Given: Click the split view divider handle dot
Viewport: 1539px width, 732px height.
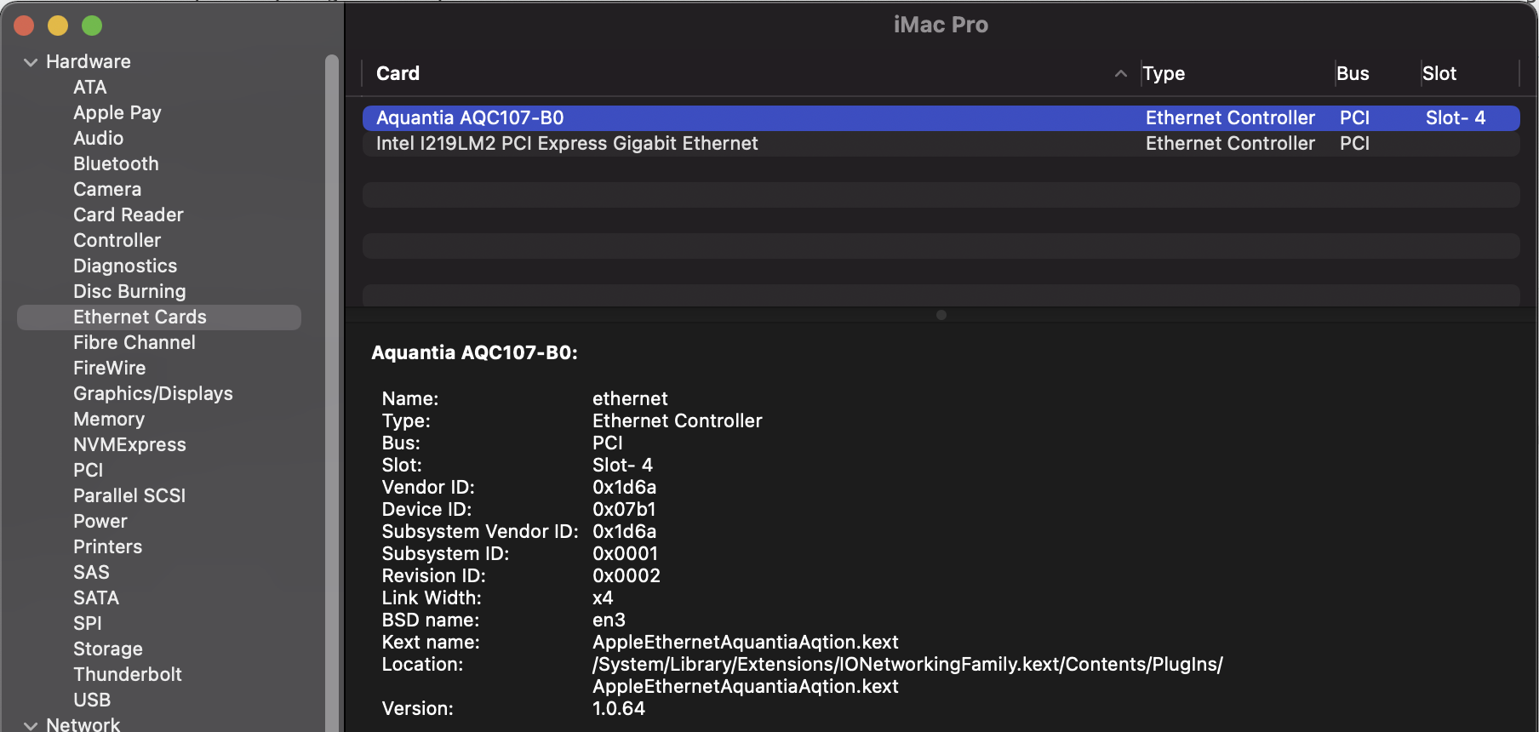Looking at the screenshot, I should [941, 315].
